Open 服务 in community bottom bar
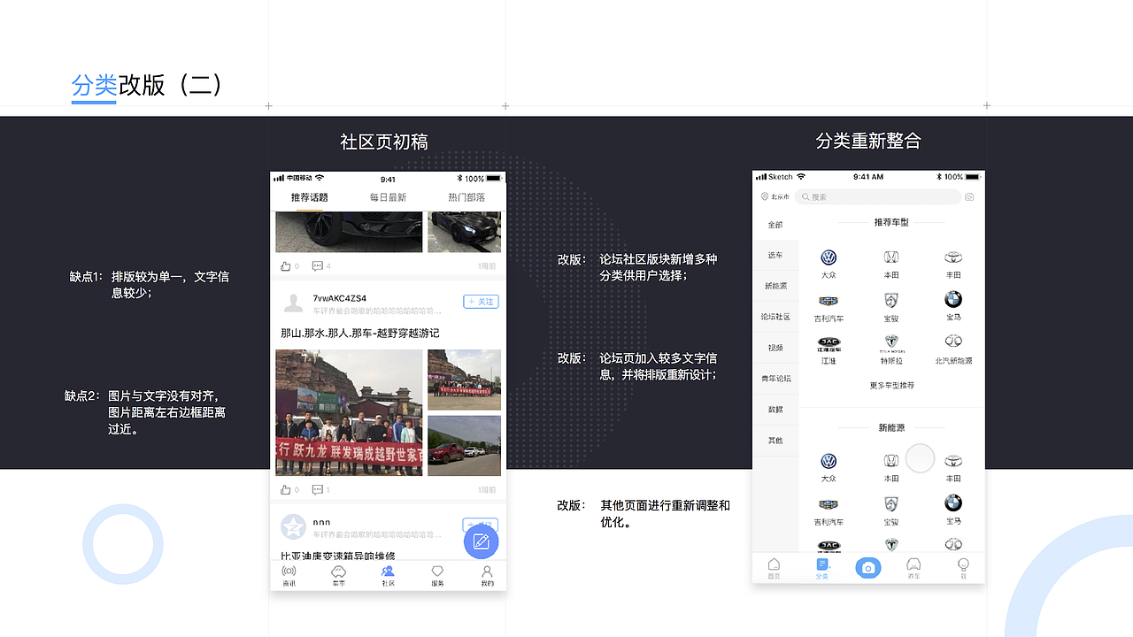 coord(437,576)
